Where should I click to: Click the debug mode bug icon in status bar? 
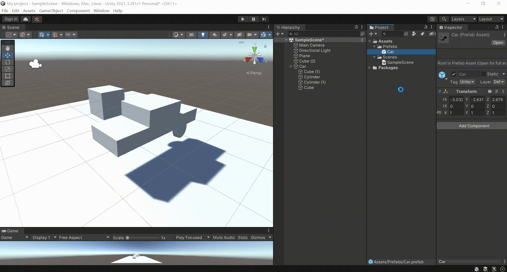pos(477,269)
